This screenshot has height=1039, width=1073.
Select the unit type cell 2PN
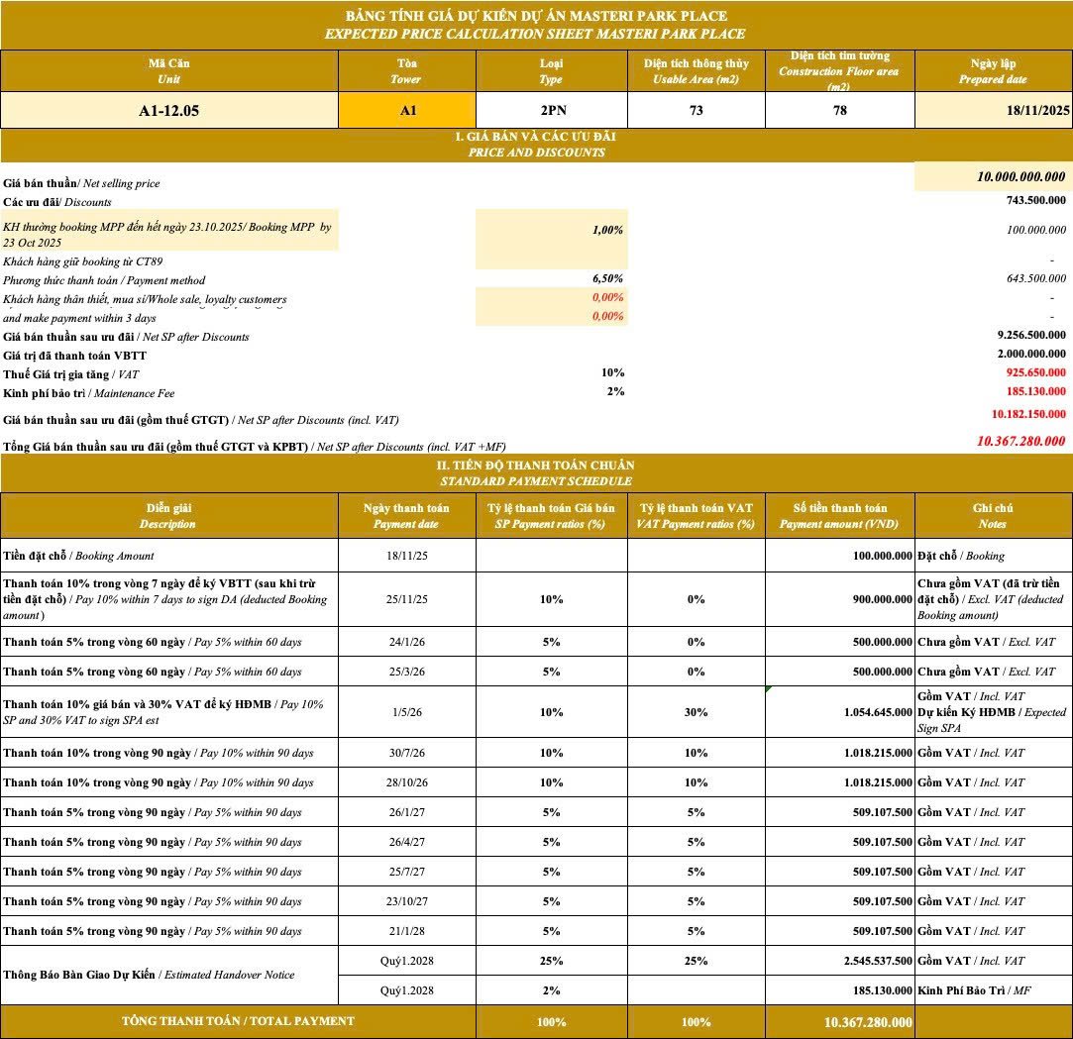point(551,110)
